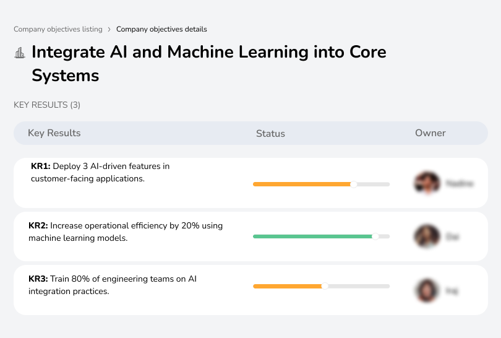Open the Company objectives listing breadcrumb

pyautogui.click(x=58, y=29)
